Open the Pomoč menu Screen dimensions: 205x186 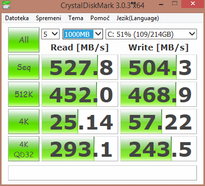[x=100, y=18]
